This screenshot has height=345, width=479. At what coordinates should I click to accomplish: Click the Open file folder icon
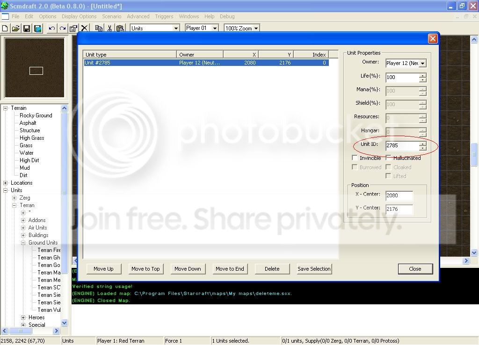pos(16,29)
